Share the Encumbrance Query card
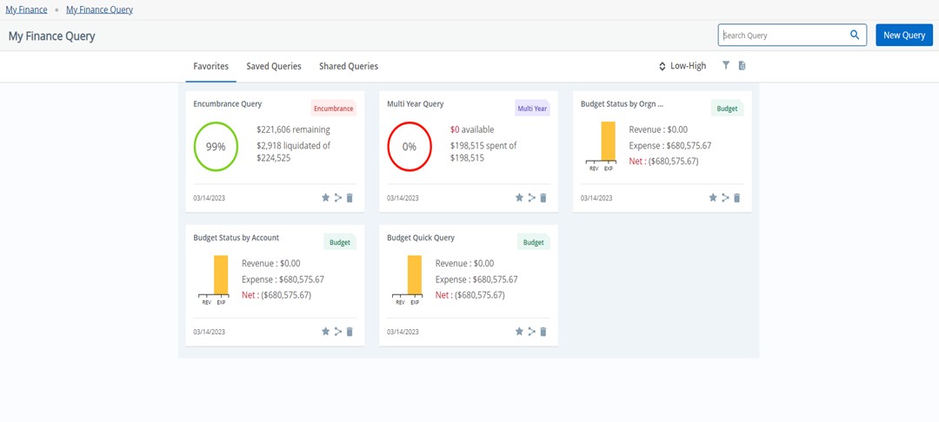 (x=337, y=198)
